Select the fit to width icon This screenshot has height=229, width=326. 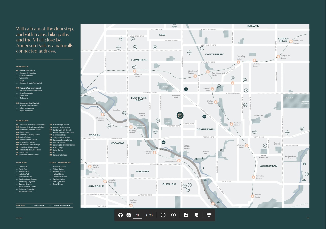[x=186, y=215]
